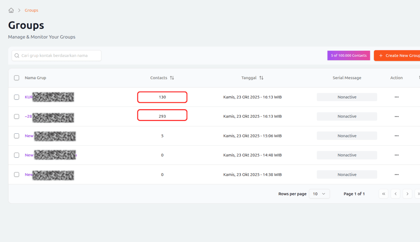Go to next page arrow
The image size is (420, 242).
point(407,194)
